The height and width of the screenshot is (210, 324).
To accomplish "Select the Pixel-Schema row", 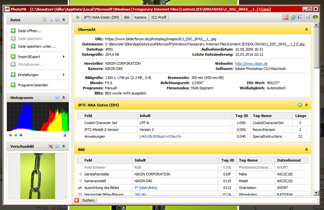I will pos(192,168).
